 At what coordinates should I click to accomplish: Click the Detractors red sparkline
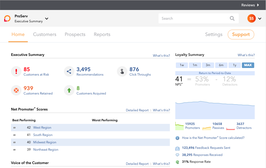pos(231,129)
